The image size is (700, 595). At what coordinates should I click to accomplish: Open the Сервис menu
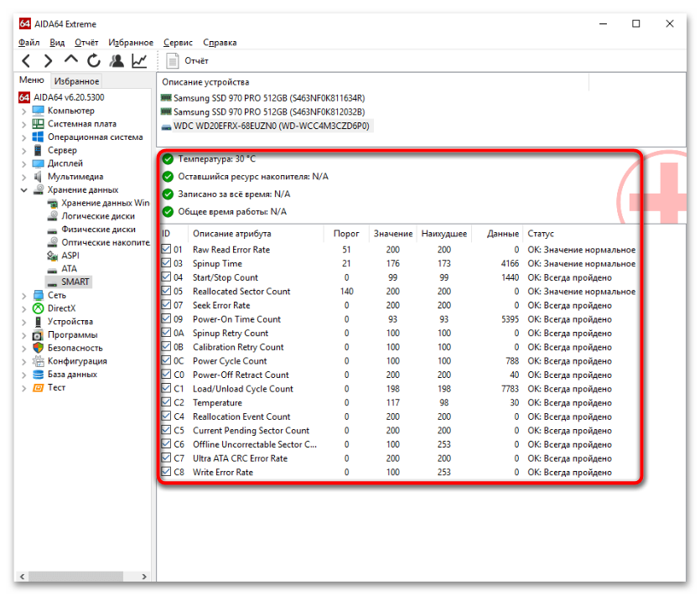pyautogui.click(x=178, y=43)
